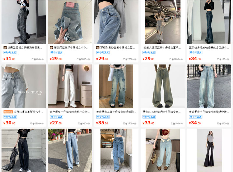Click the ¥29.00 price with 1600+ sold

(x=148, y=59)
